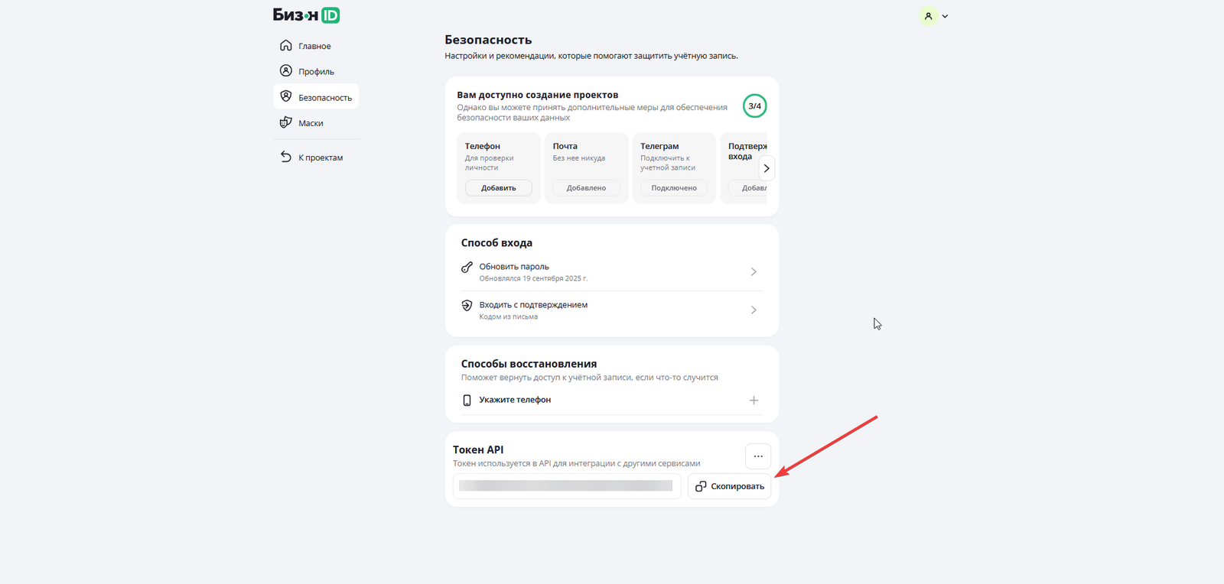
Task: Expand Обновить пароль chevron arrow
Action: (x=754, y=272)
